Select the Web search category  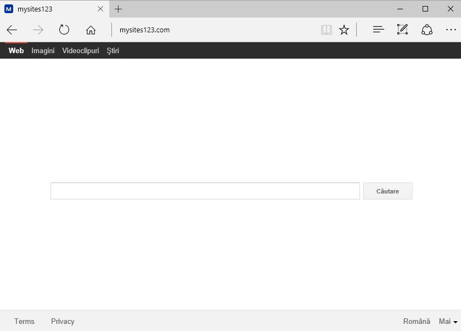pos(16,50)
